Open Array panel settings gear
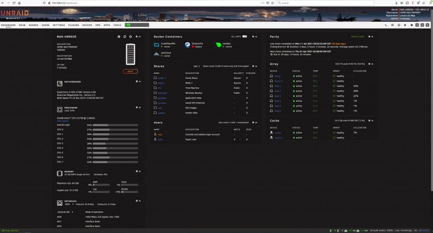 pyautogui.click(x=369, y=64)
